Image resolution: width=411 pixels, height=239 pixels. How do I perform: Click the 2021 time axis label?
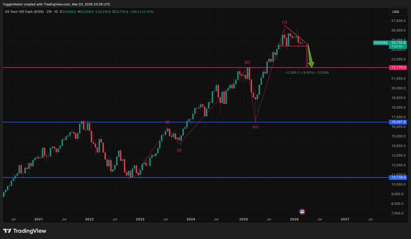click(x=38, y=219)
